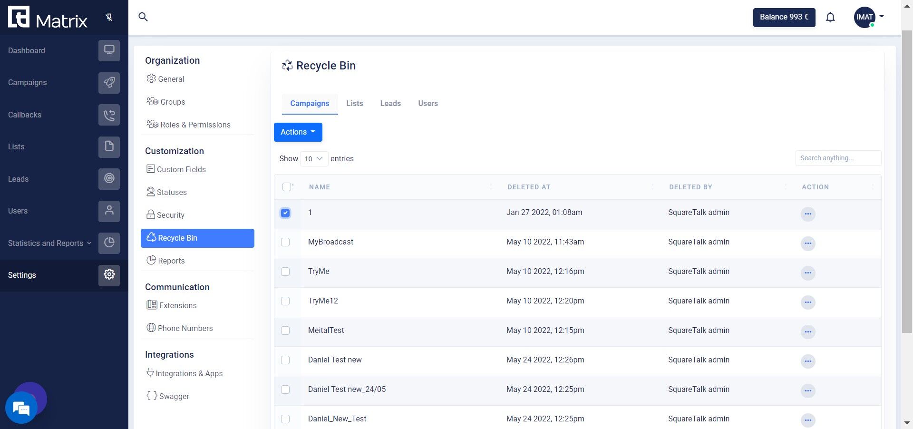The width and height of the screenshot is (913, 429).
Task: Open the Campaigns rocket icon in sidebar
Action: 109,83
